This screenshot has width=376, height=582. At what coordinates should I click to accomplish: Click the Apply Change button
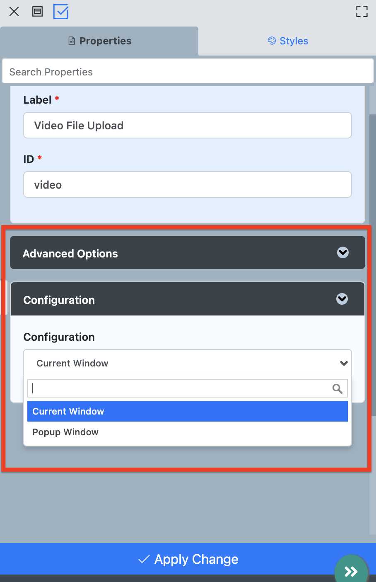[188, 559]
